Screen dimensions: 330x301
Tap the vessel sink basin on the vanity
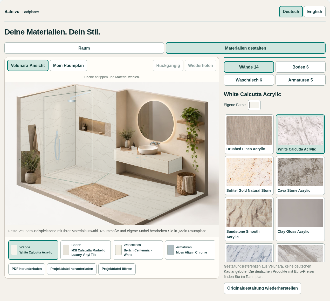[x=148, y=150]
